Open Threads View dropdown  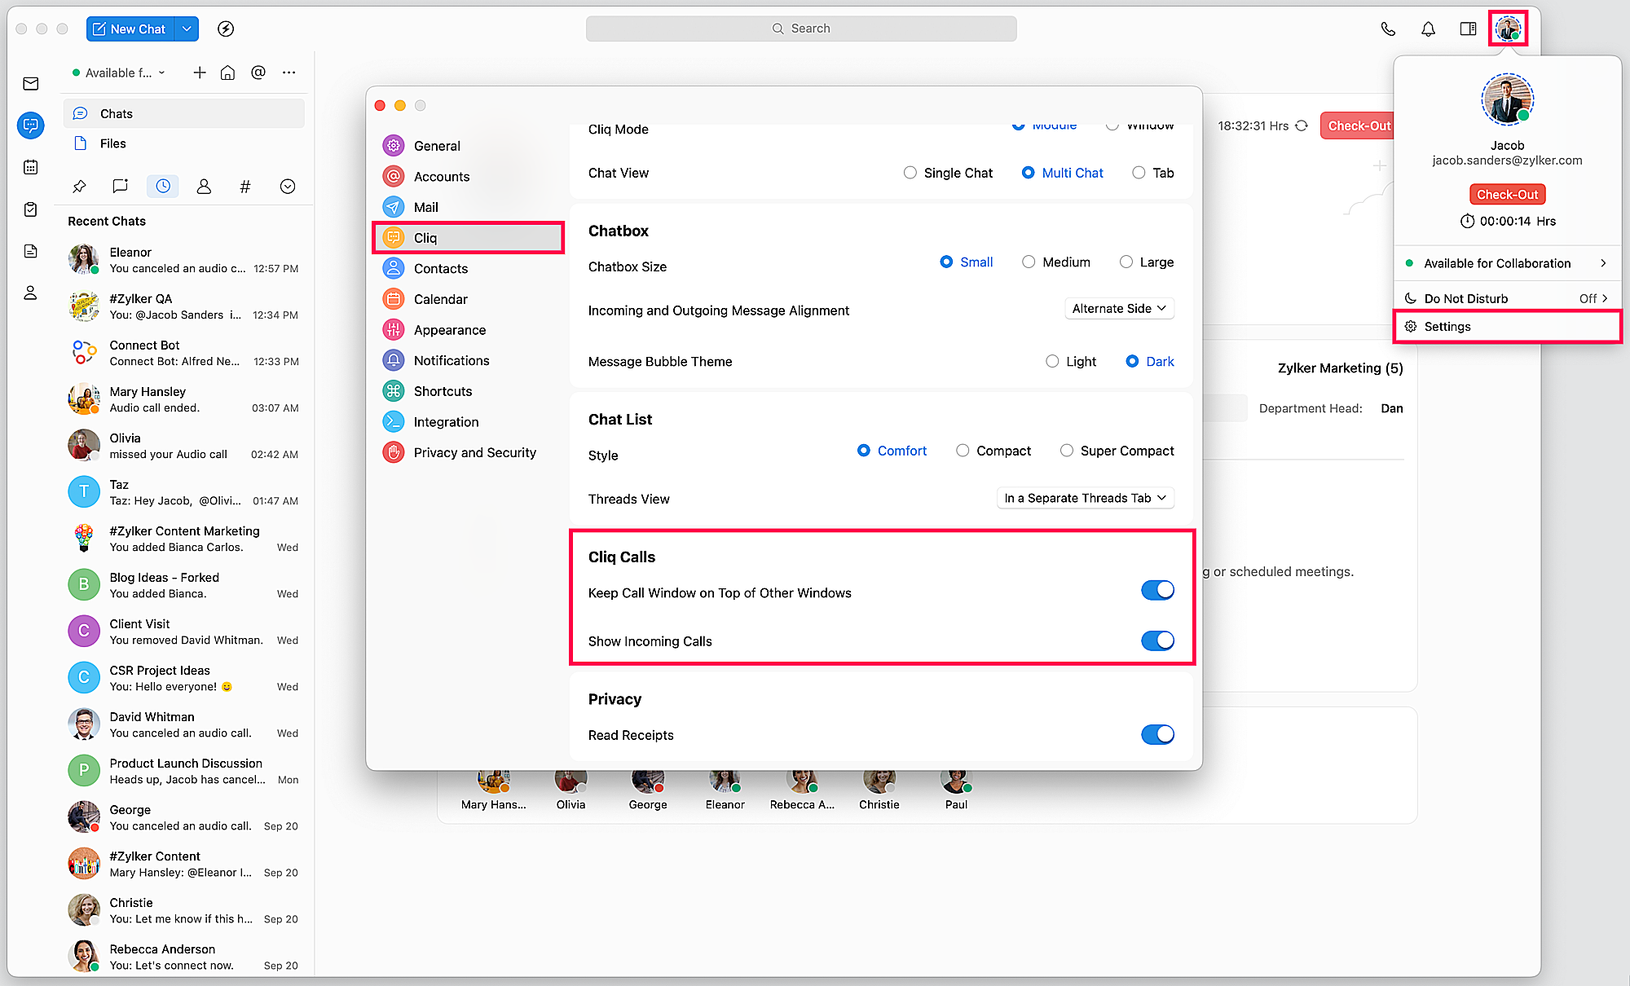point(1085,499)
